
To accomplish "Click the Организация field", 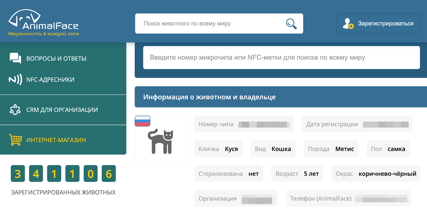I will coord(236,198).
